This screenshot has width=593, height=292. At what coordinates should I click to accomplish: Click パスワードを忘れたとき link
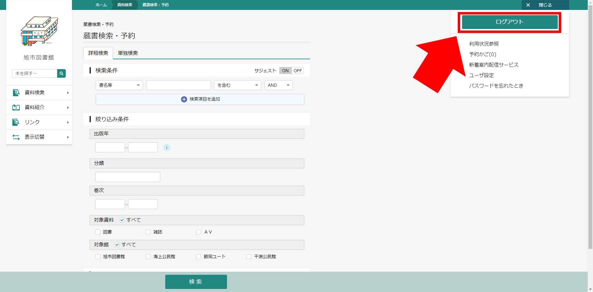(496, 86)
